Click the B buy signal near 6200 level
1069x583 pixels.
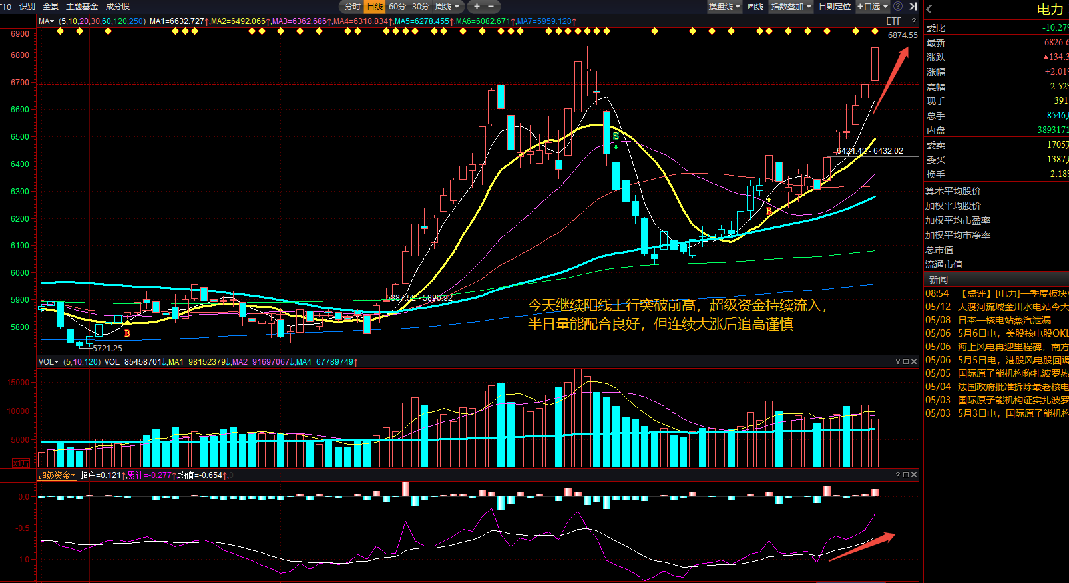(769, 211)
